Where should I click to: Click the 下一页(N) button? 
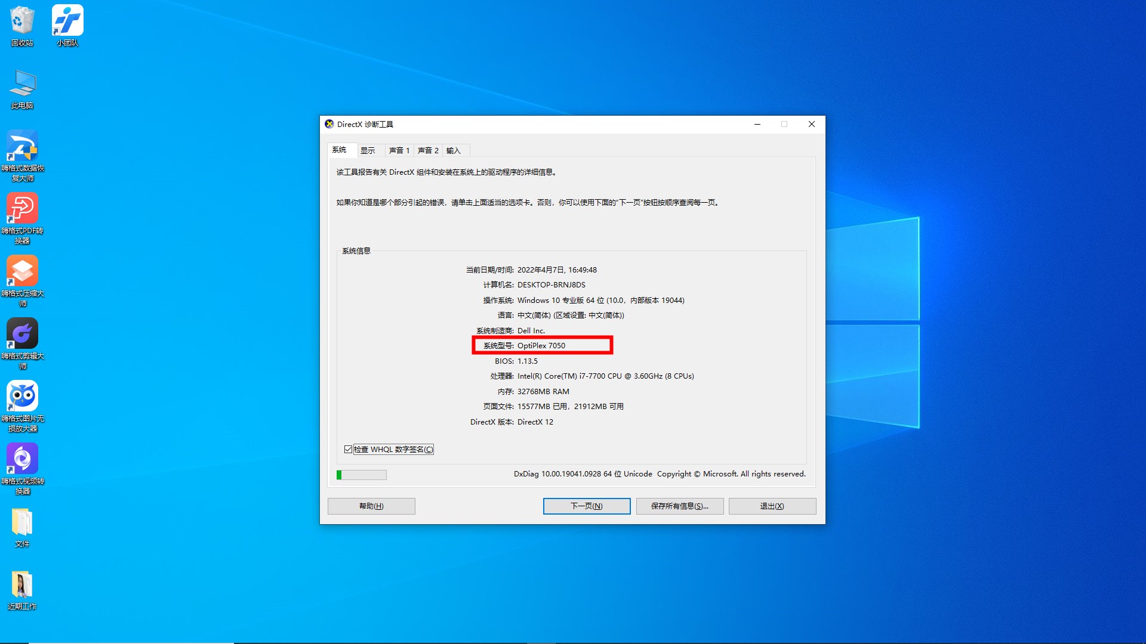tap(587, 506)
